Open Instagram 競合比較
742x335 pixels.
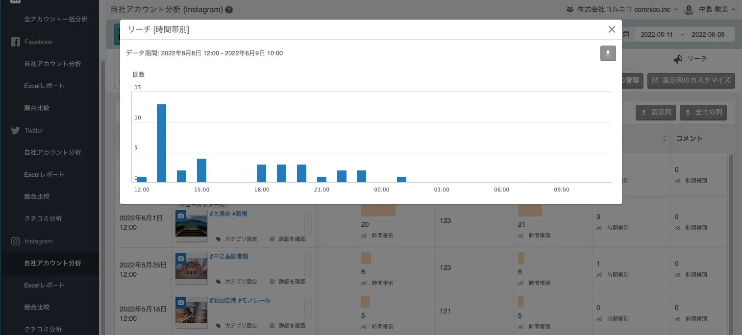[x=37, y=307]
